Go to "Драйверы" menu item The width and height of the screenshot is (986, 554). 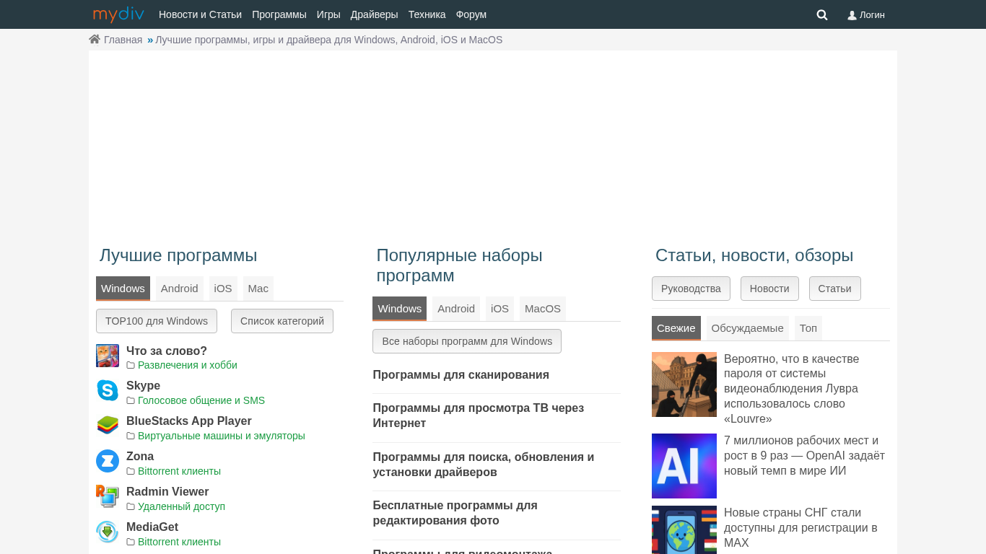point(374,14)
